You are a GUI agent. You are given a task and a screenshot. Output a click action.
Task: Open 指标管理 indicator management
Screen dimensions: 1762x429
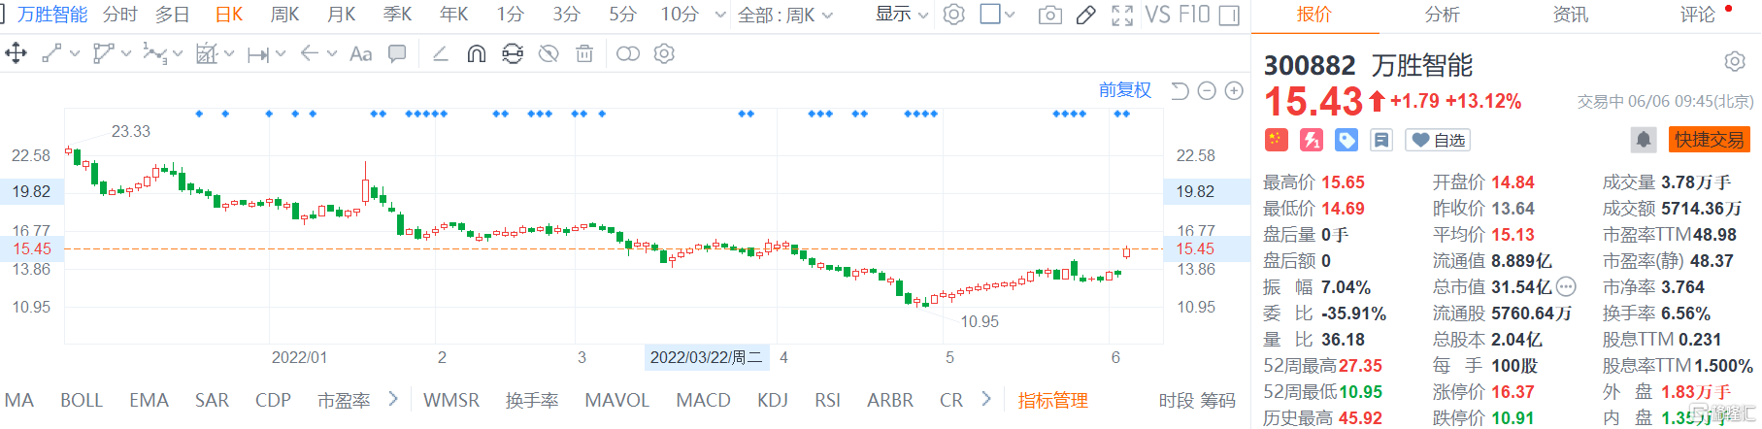(x=1052, y=400)
